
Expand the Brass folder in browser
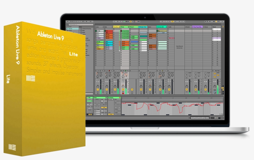pyautogui.click(x=80, y=33)
